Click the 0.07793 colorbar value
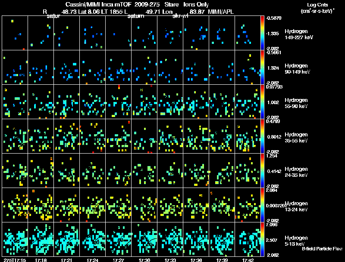 point(274,87)
